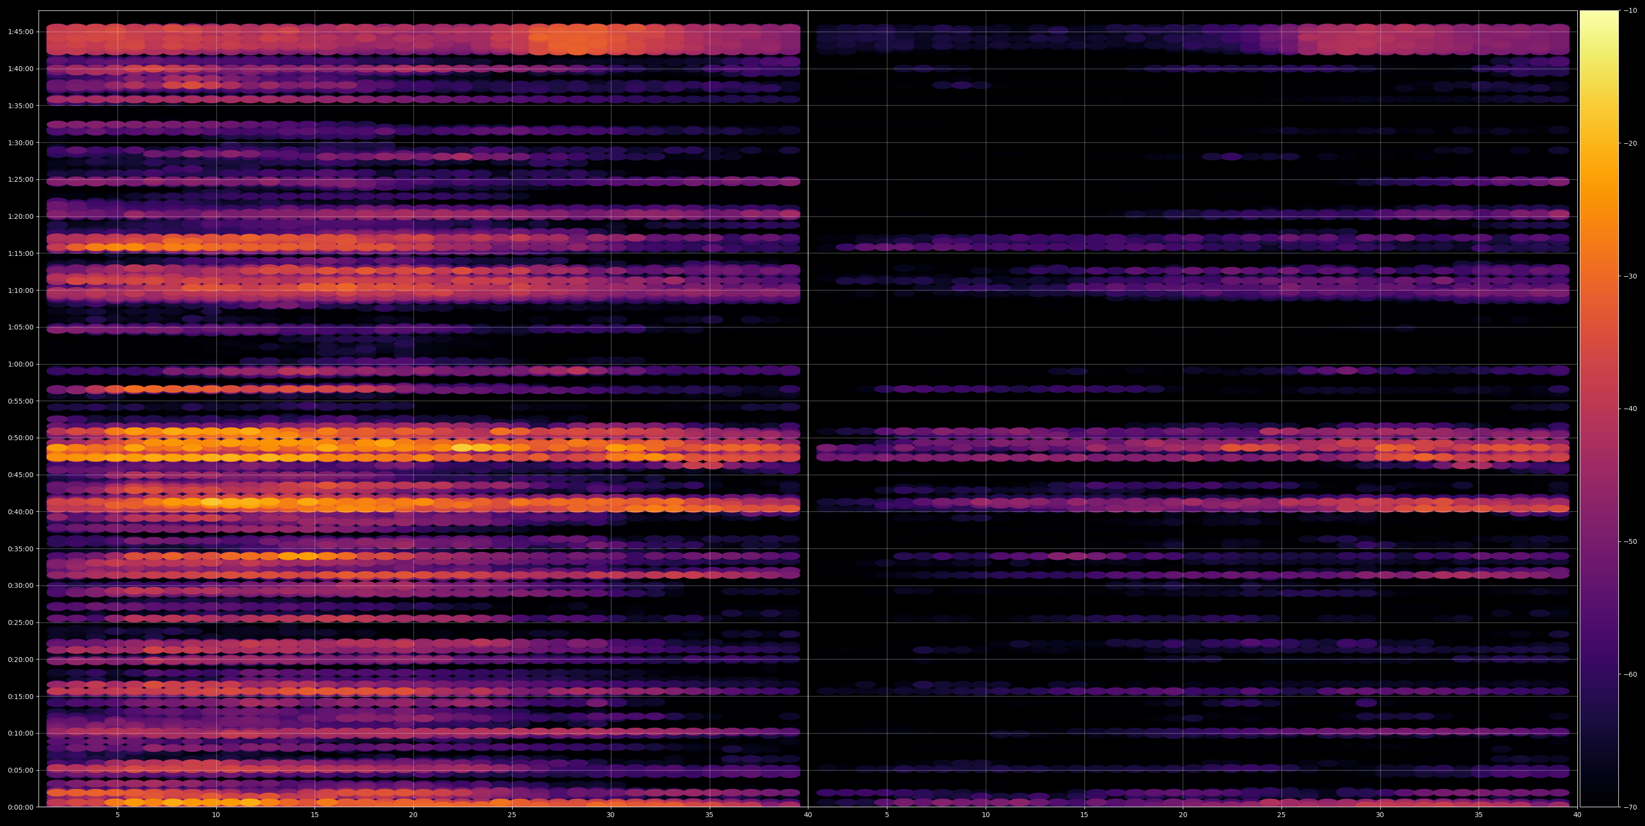Click x-axis label 30 in the right half
1645x826 pixels.
[x=1380, y=815]
